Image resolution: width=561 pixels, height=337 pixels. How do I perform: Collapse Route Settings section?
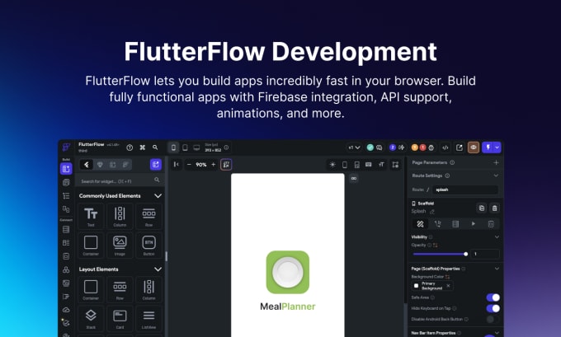496,176
